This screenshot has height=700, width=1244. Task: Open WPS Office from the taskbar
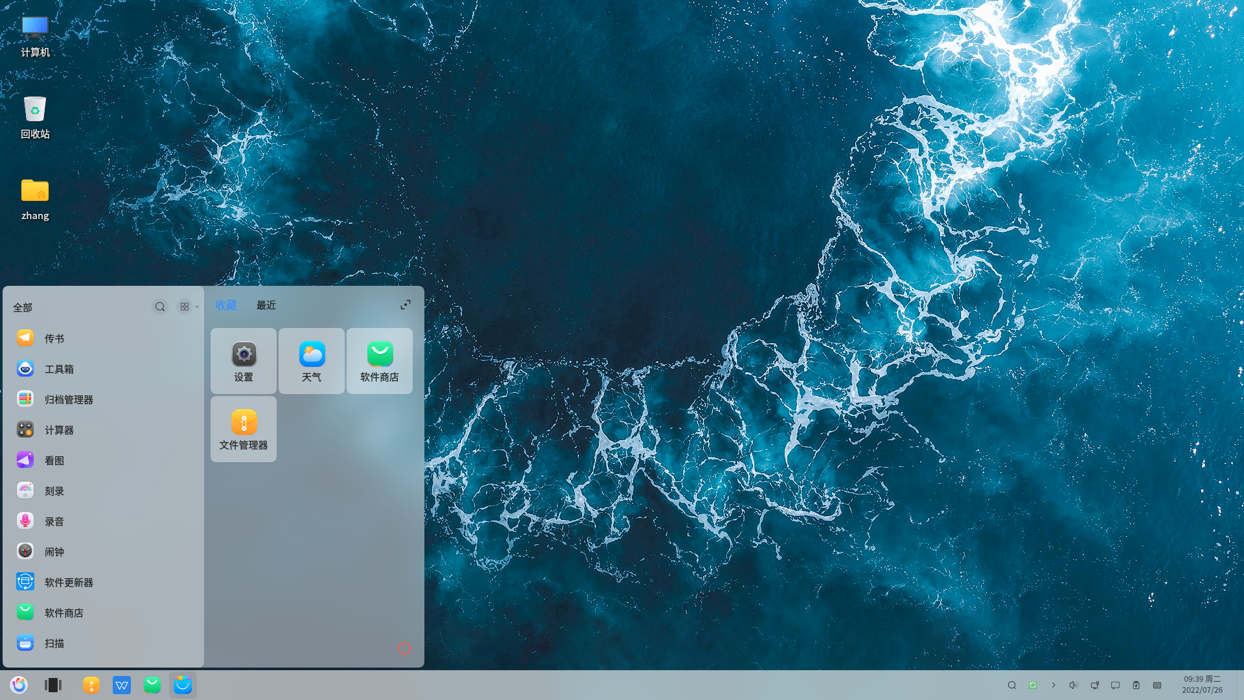pos(122,685)
